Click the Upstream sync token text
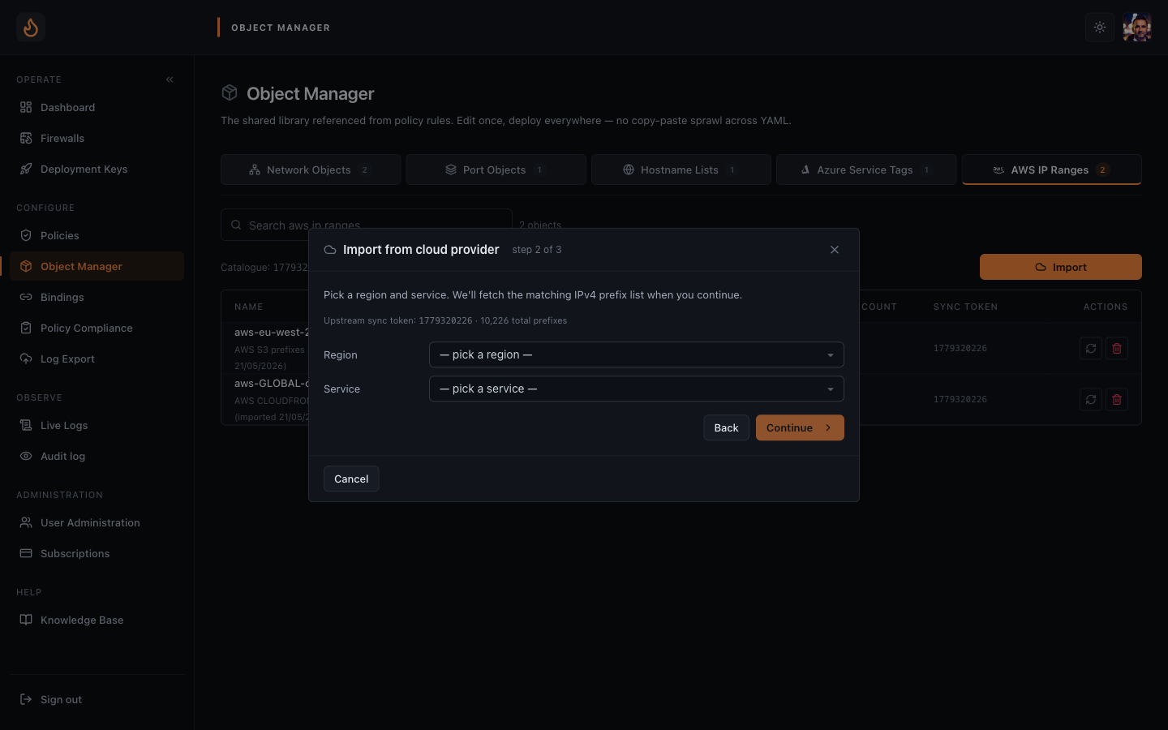 coord(445,320)
